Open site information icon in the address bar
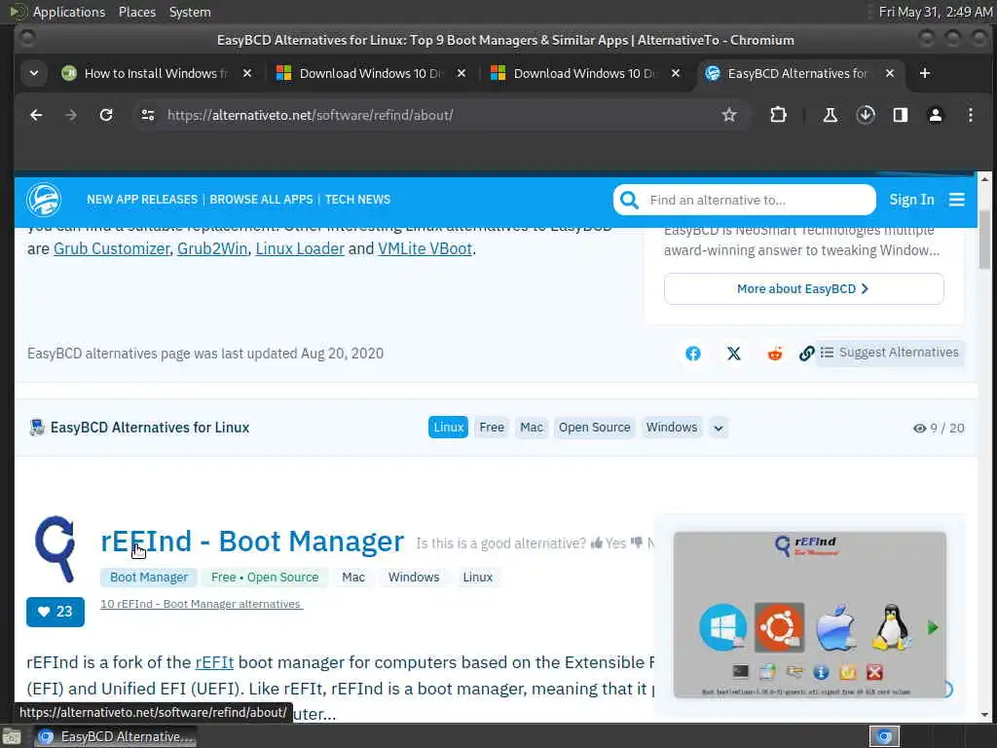This screenshot has width=997, height=748. (x=148, y=115)
